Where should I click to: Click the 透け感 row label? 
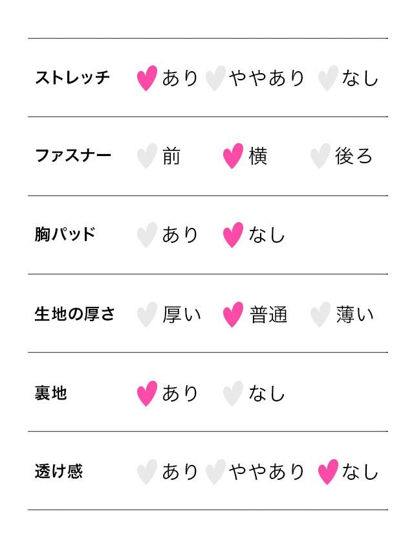pos(59,471)
